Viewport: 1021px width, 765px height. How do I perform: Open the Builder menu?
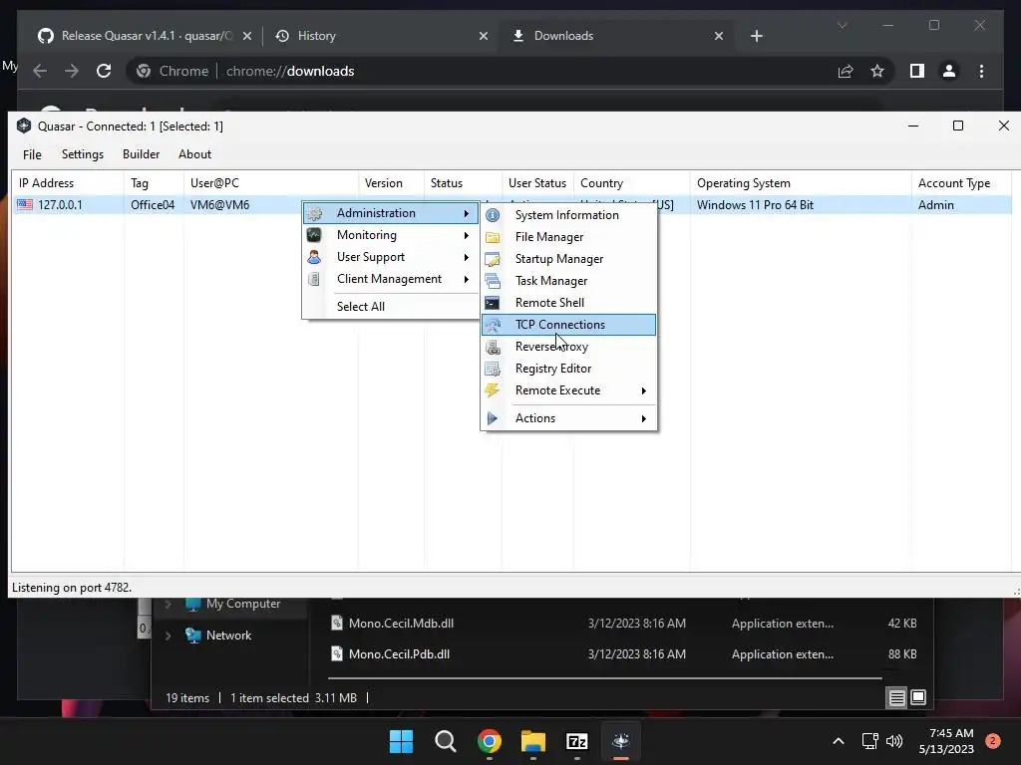(x=142, y=154)
